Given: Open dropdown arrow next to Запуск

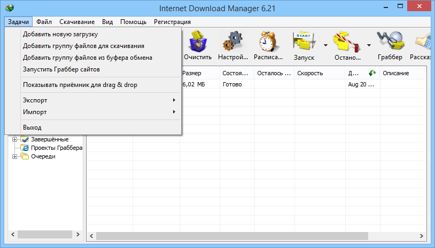Looking at the screenshot, I should (325, 45).
